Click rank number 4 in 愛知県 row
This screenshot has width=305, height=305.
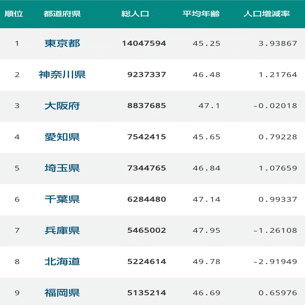[17, 137]
